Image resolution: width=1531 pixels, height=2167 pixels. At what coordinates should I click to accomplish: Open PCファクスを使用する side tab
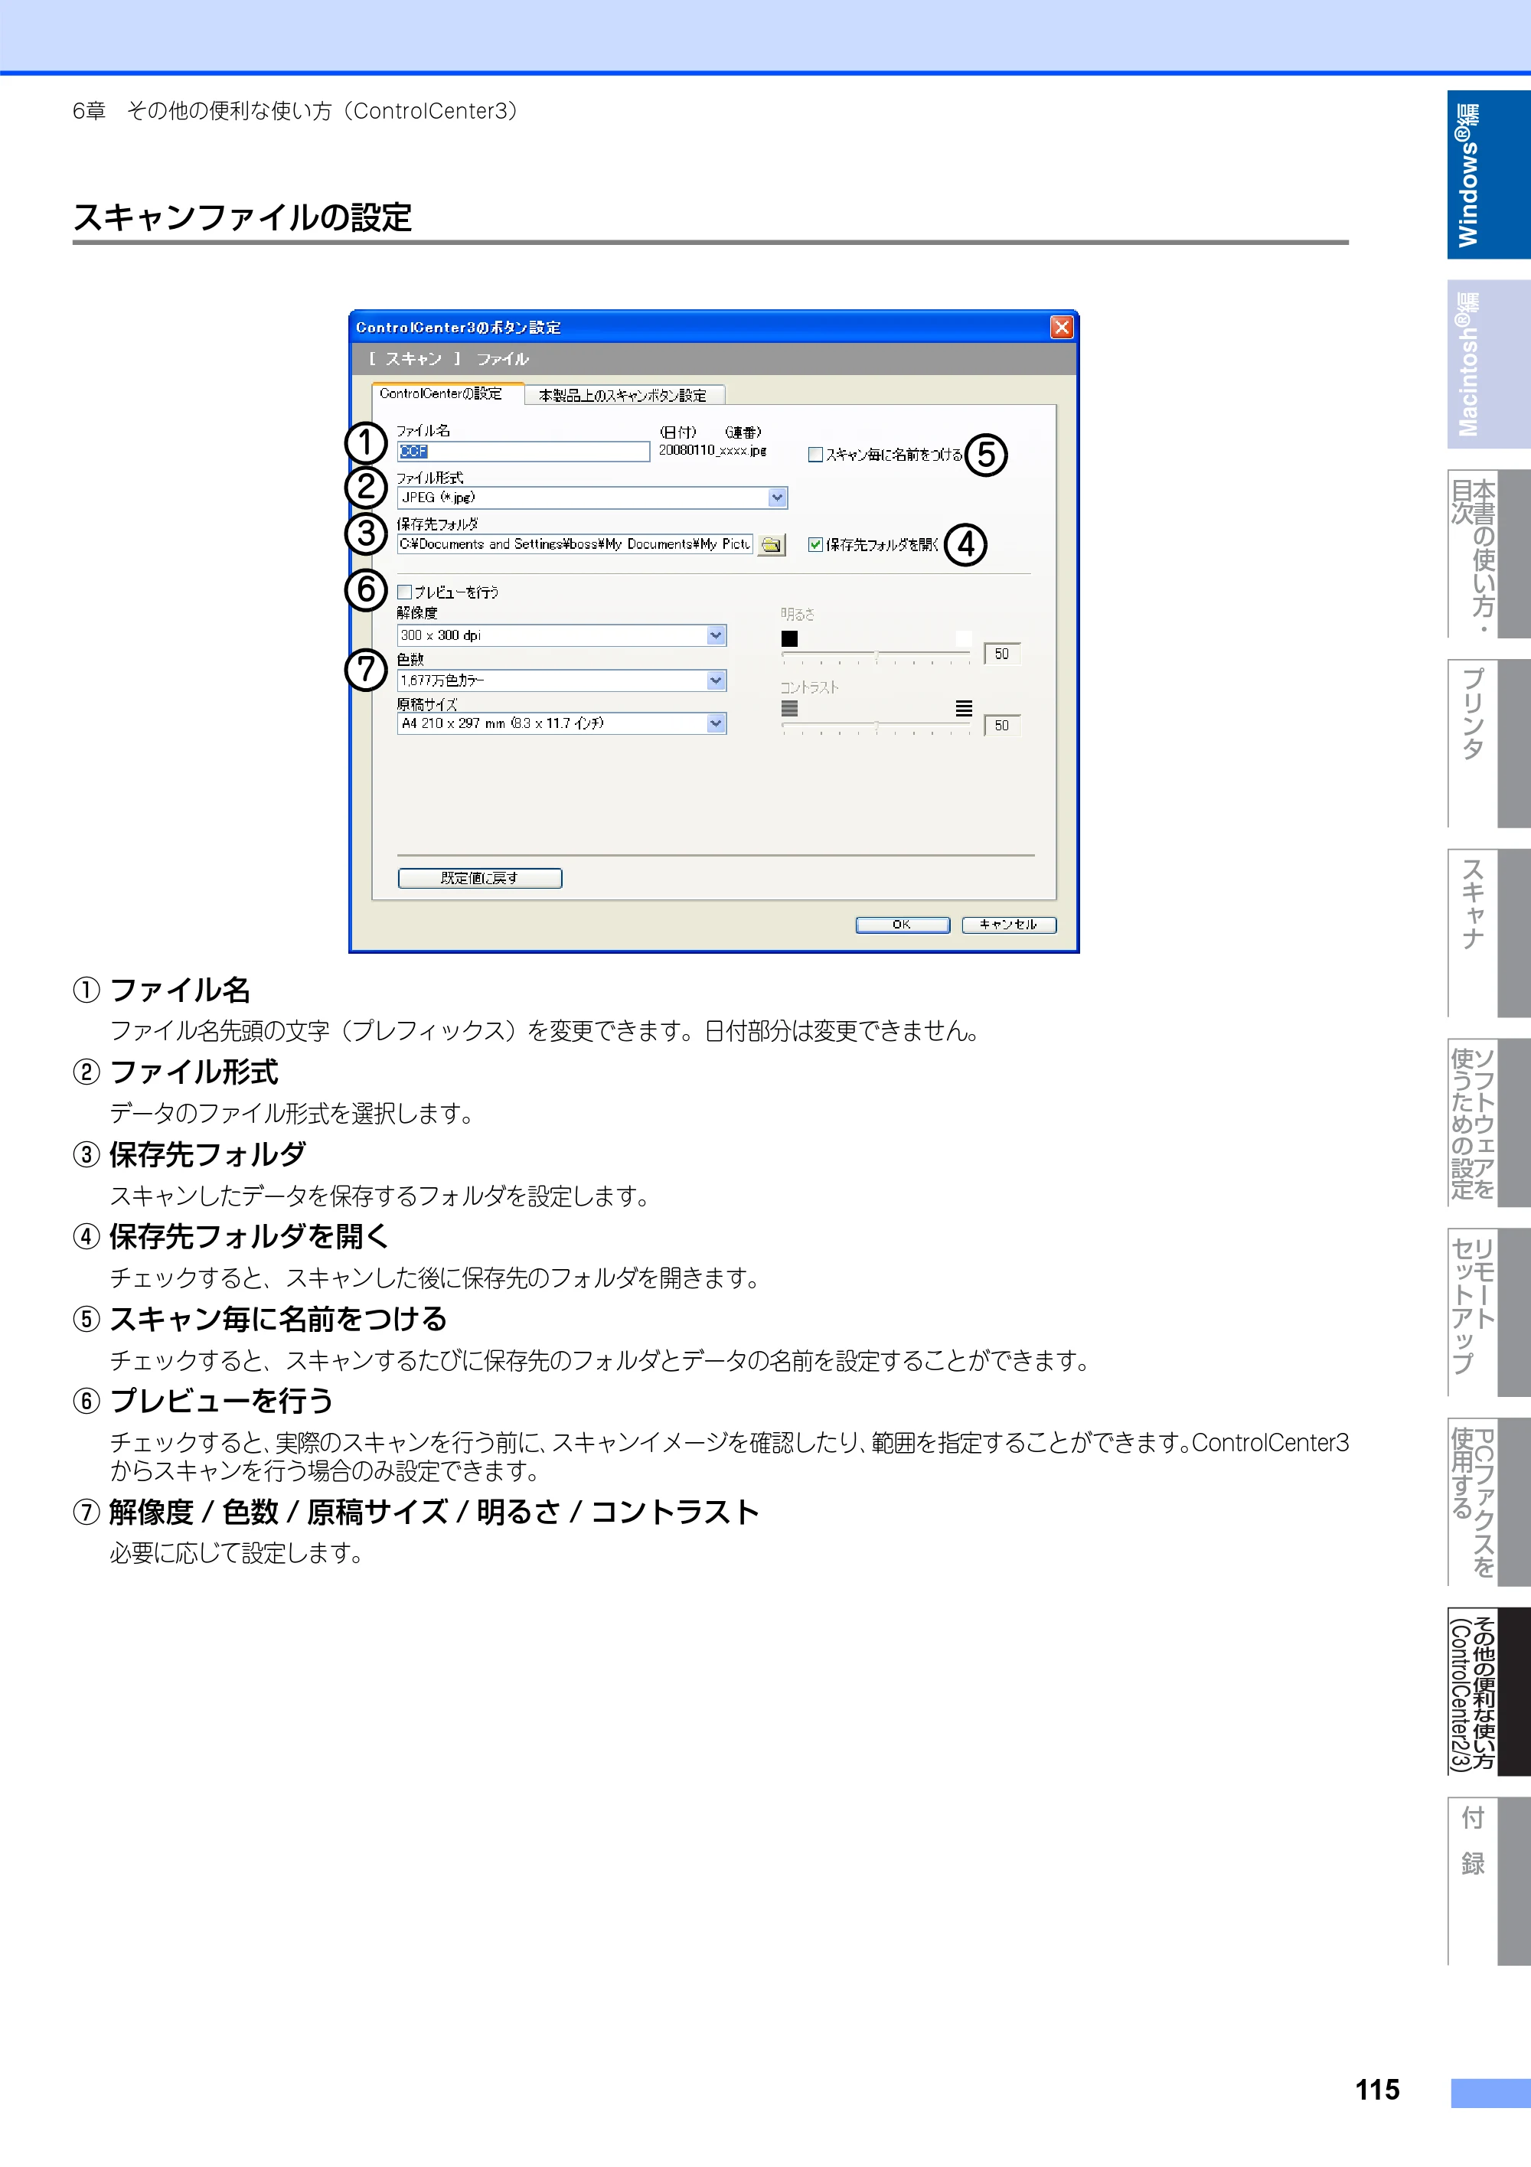(1489, 1503)
